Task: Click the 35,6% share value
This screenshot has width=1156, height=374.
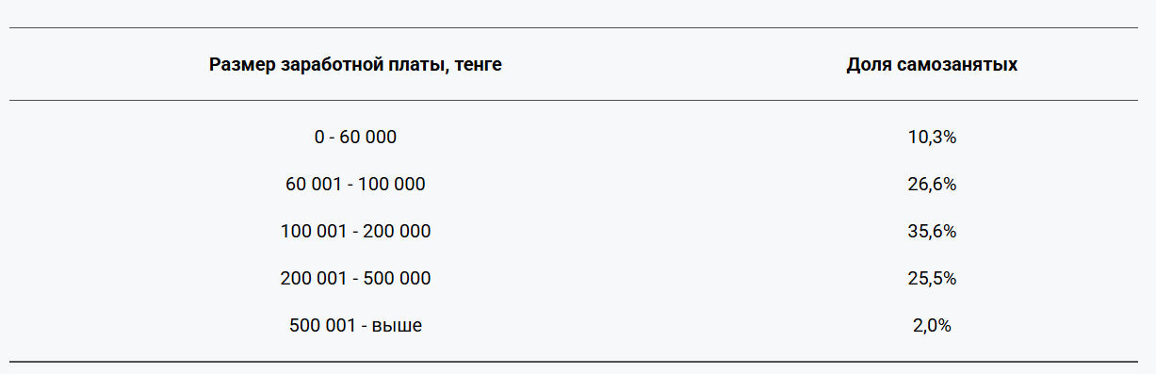Action: coord(932,231)
